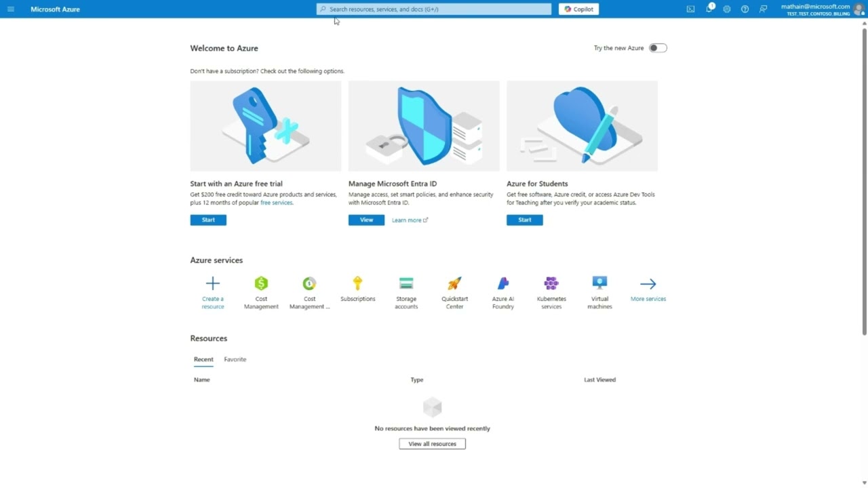
Task: Click Start under Azure for Students
Action: tap(525, 220)
